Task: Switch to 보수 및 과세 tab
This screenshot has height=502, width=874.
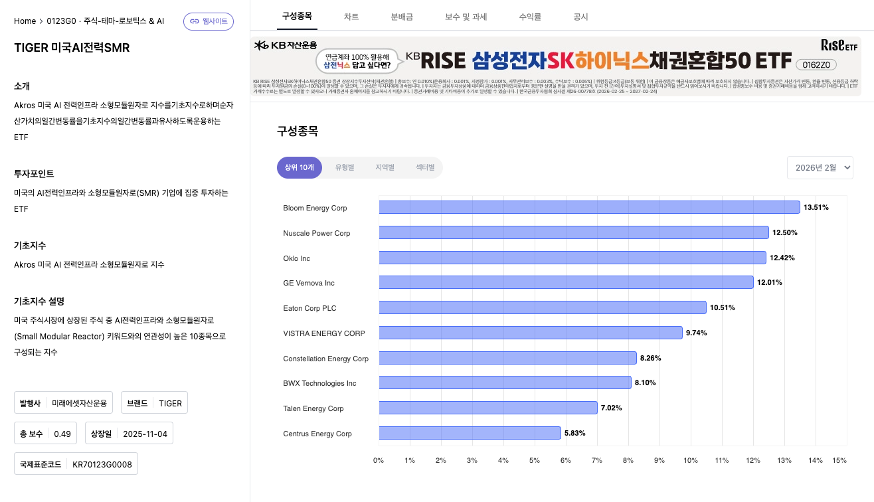Action: click(466, 16)
